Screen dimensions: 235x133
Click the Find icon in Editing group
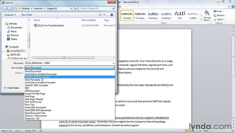click(215, 11)
